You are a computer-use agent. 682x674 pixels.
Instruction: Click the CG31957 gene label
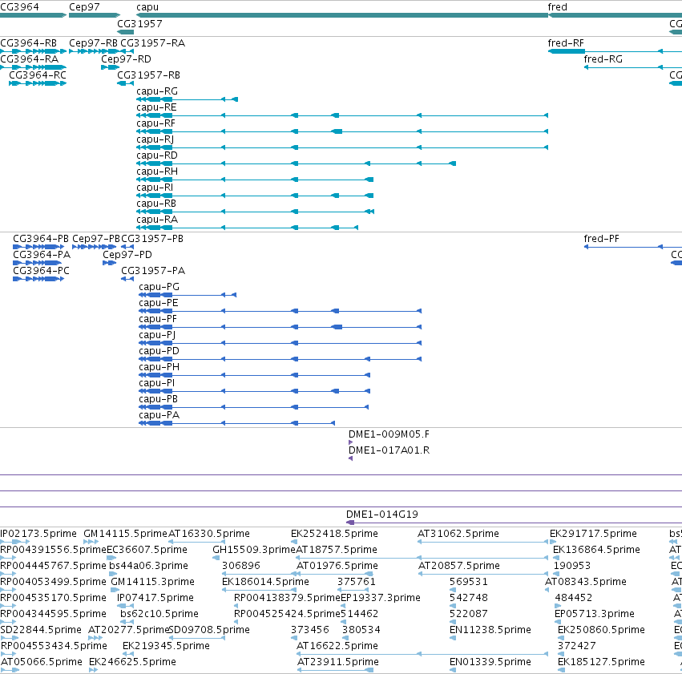139,23
